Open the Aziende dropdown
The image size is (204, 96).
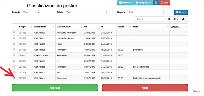(x=30, y=12)
